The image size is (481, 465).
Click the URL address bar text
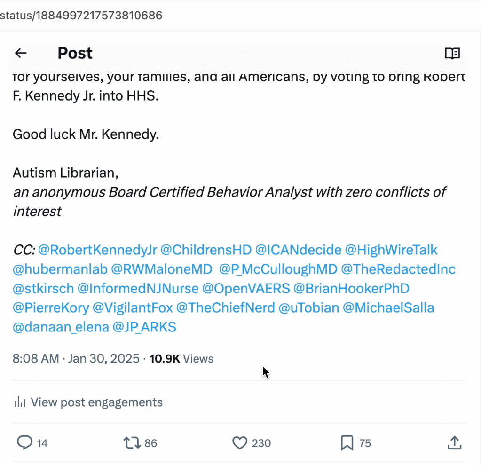[x=81, y=15]
